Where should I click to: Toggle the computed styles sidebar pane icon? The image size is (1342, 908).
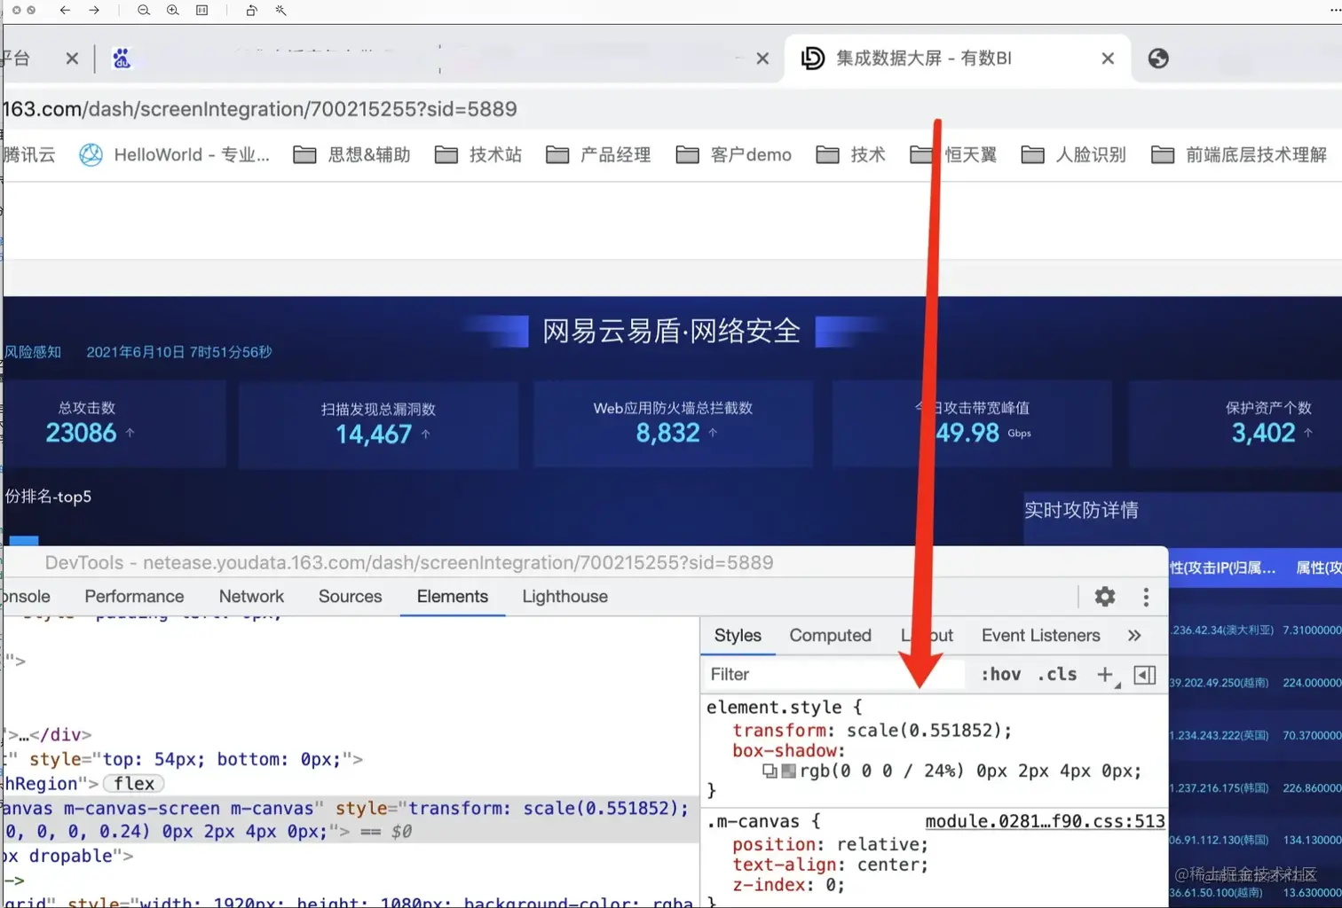click(1145, 675)
